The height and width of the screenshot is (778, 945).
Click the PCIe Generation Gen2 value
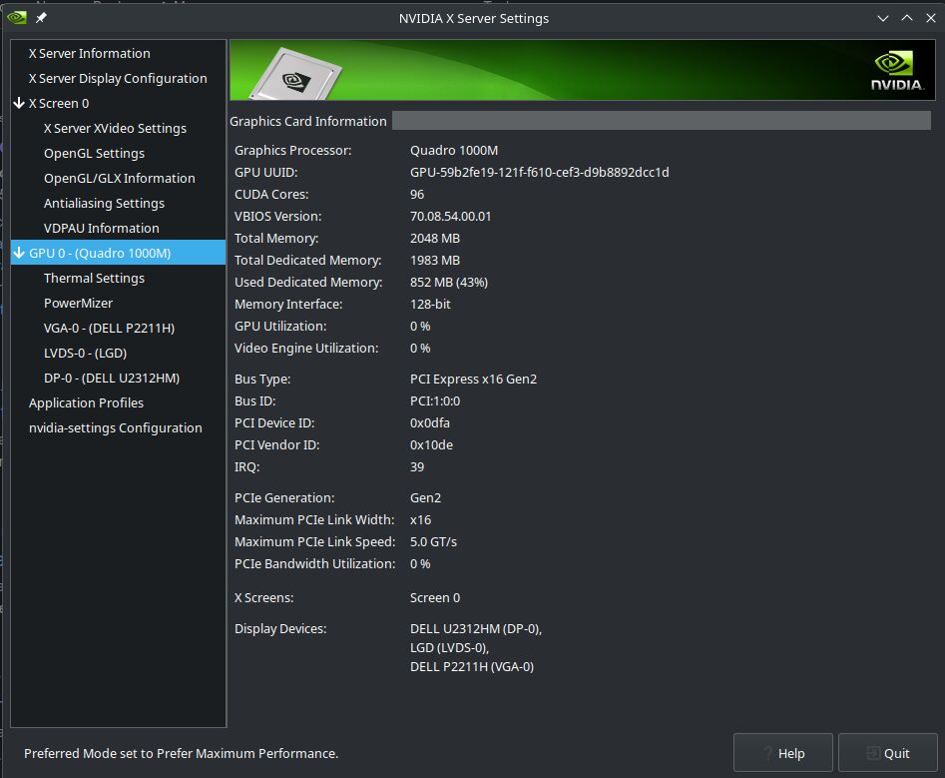point(425,498)
